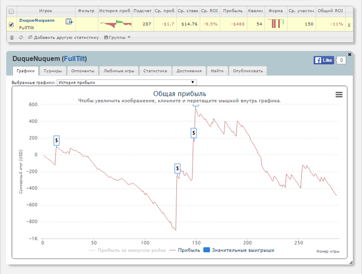Click the 'Общая прибыль' chart title
362x274 pixels.
(179, 94)
